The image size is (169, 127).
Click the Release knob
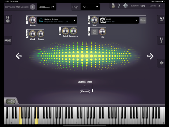[41, 34]
